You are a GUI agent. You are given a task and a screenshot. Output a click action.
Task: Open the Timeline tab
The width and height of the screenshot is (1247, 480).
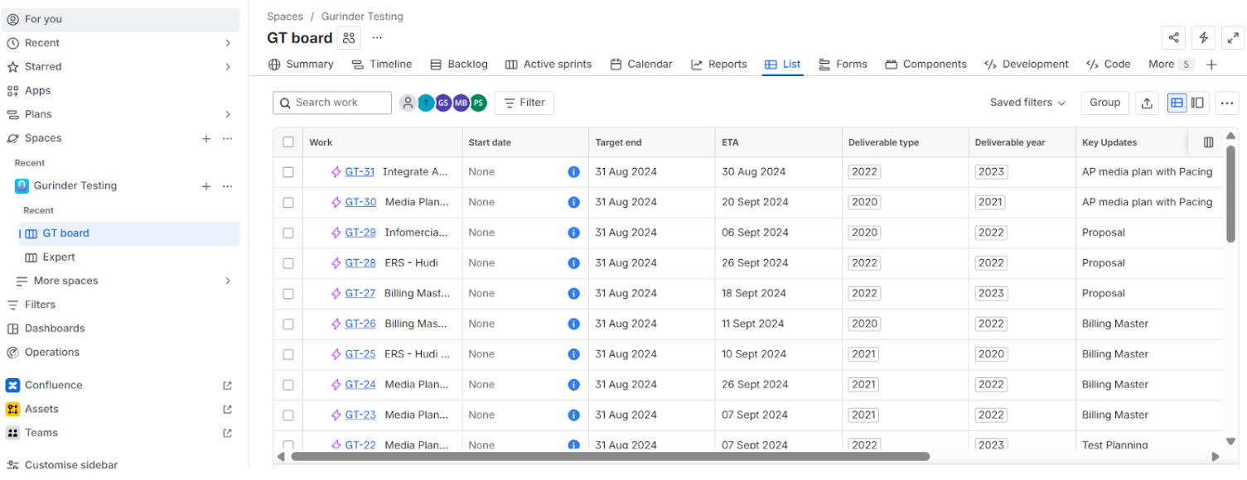[389, 64]
